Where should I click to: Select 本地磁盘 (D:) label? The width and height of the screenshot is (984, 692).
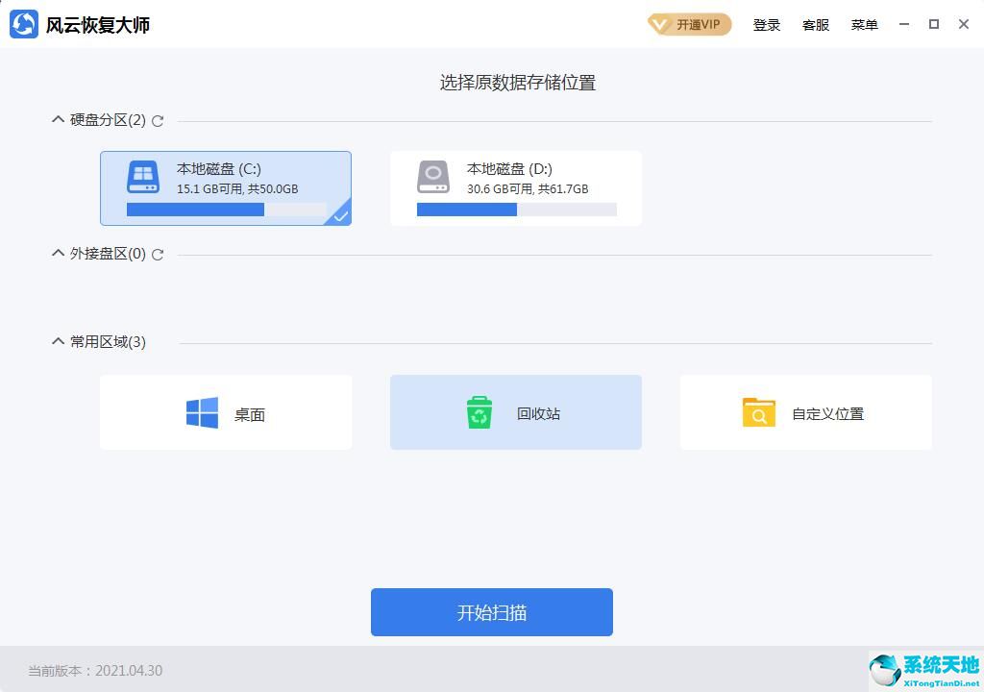pyautogui.click(x=509, y=169)
